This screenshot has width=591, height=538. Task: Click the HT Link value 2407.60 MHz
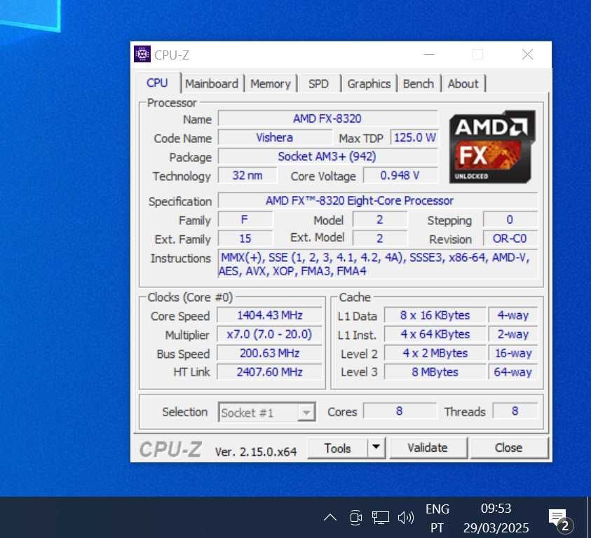pos(269,372)
